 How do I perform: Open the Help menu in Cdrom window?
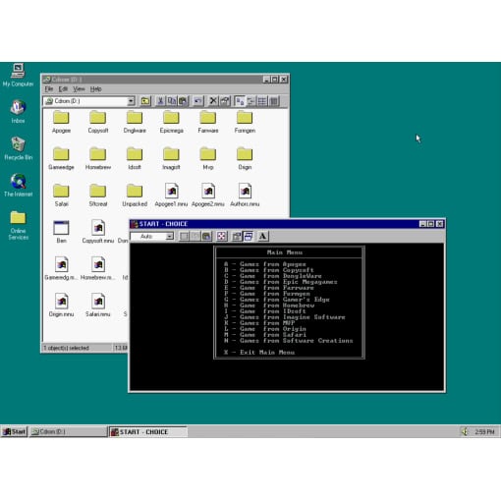click(95, 89)
